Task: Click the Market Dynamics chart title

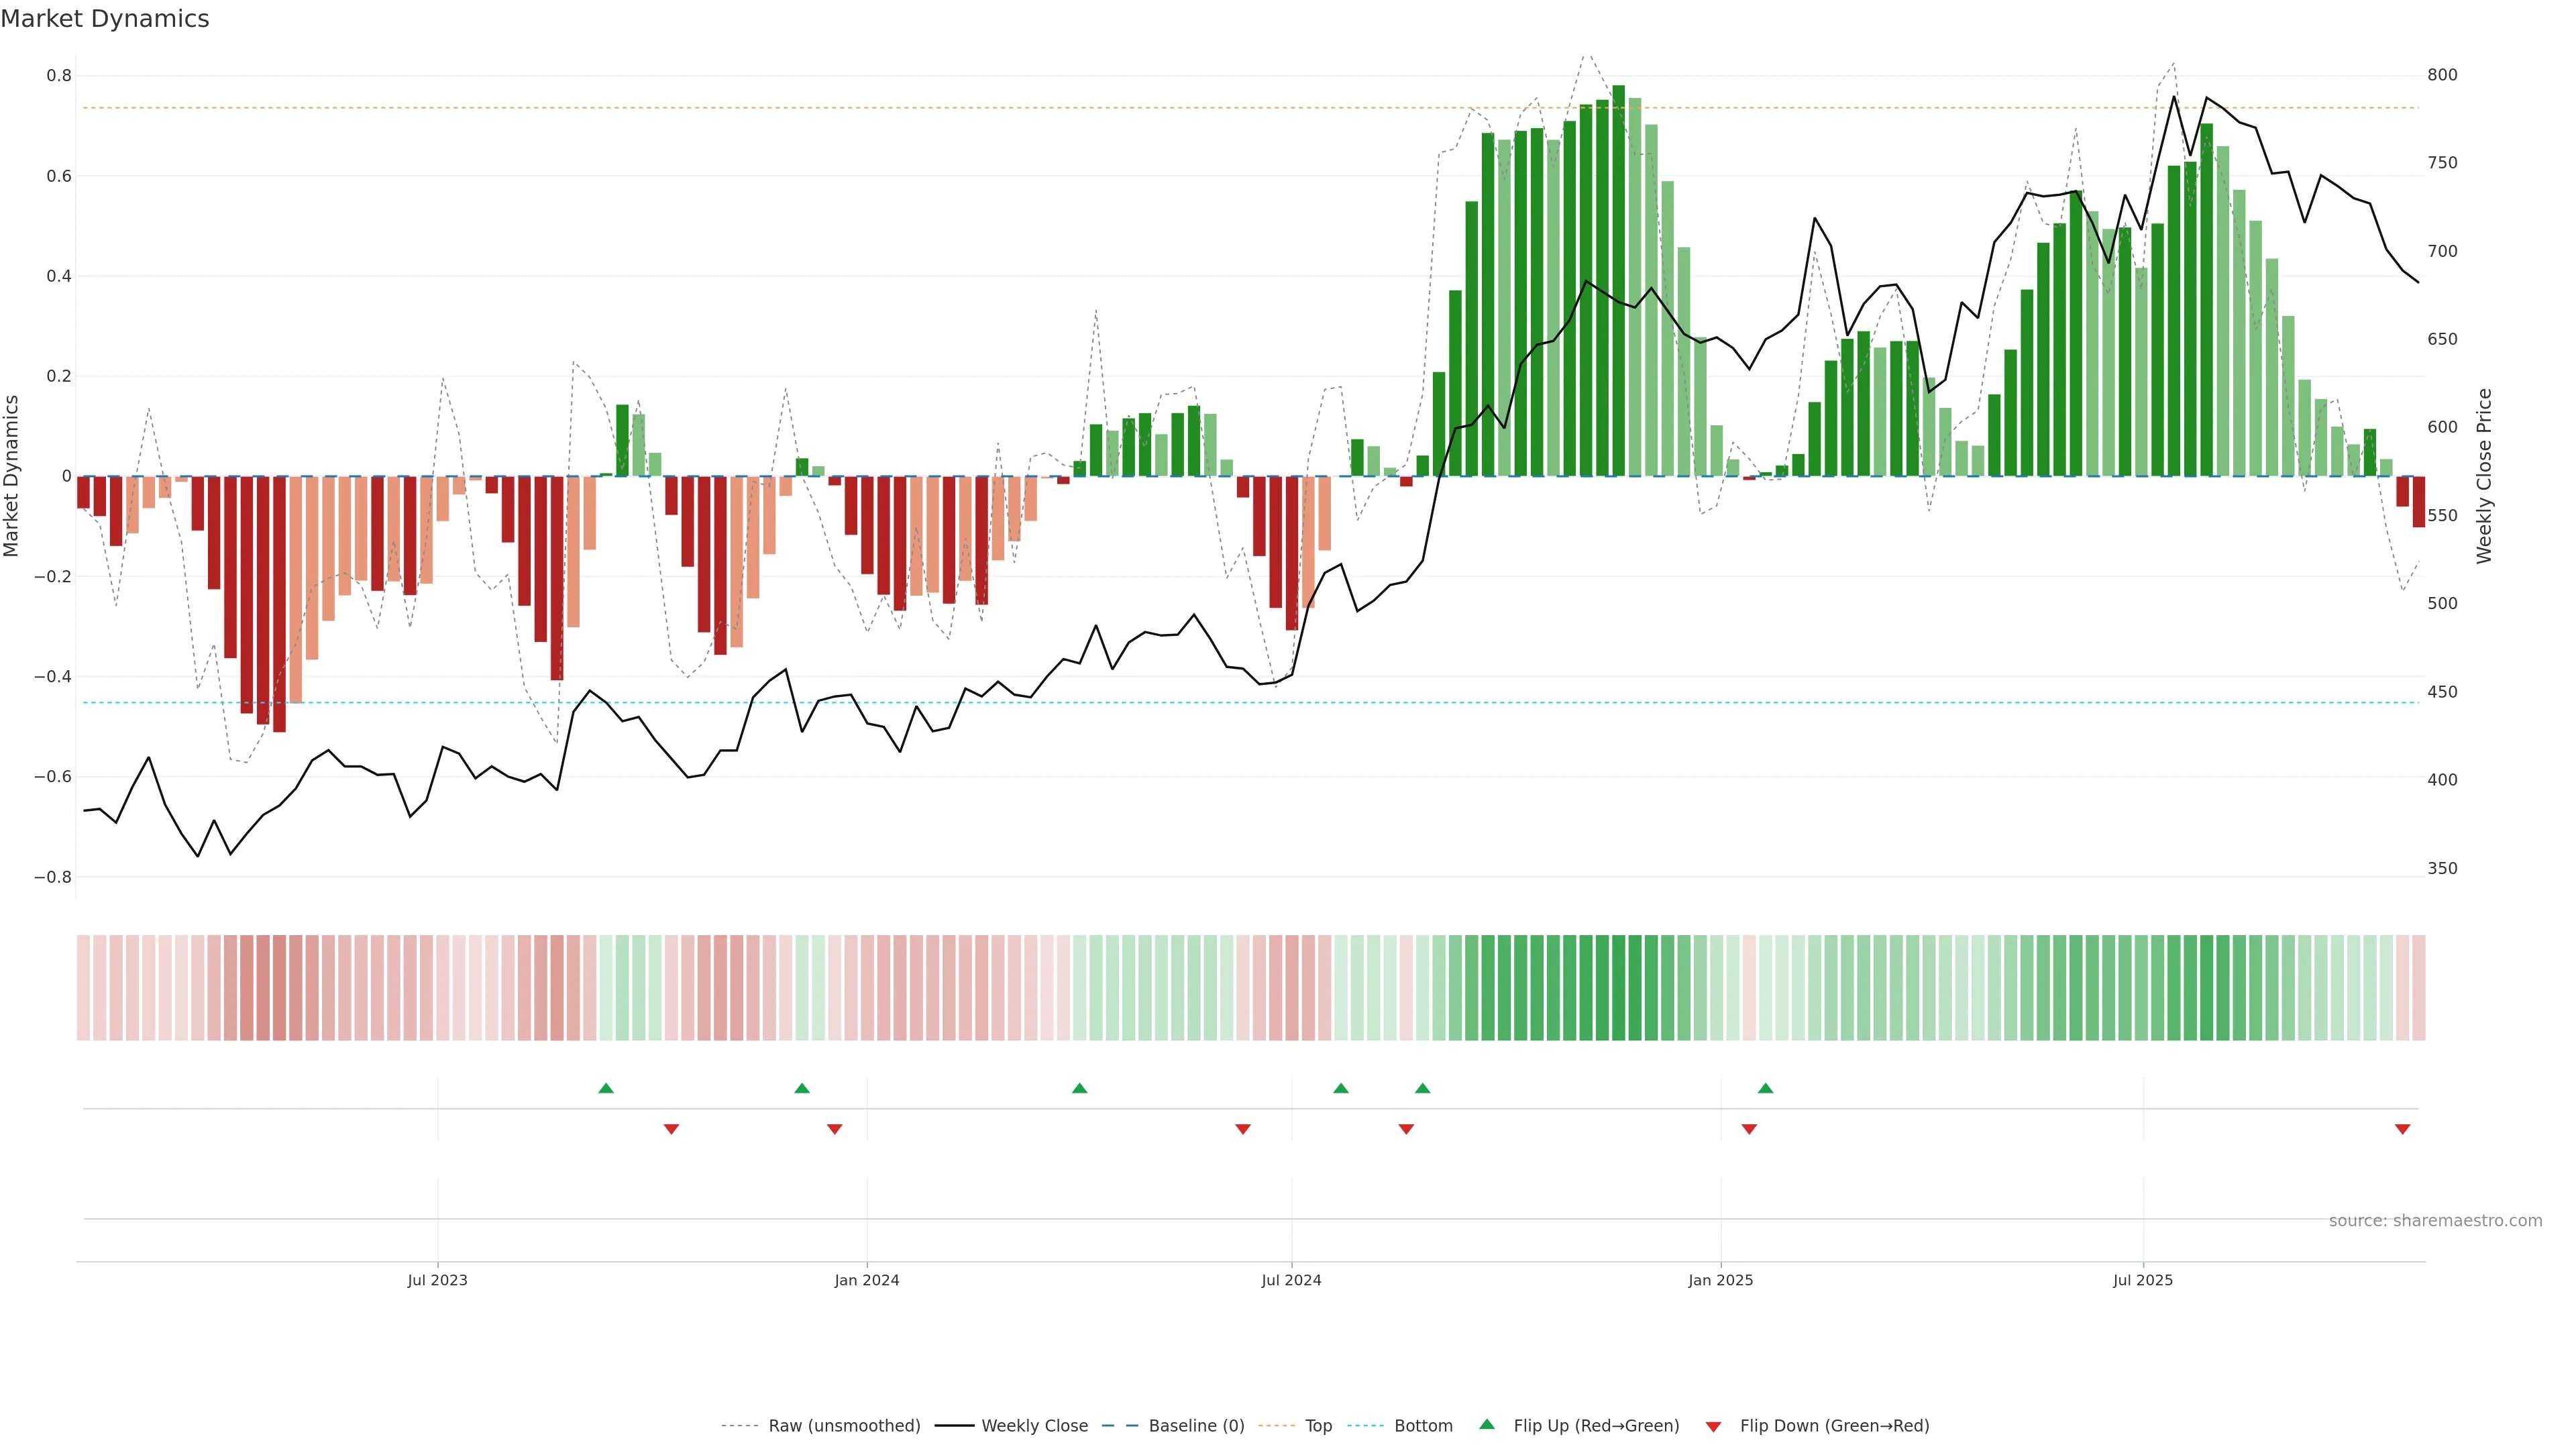Action: (105, 19)
